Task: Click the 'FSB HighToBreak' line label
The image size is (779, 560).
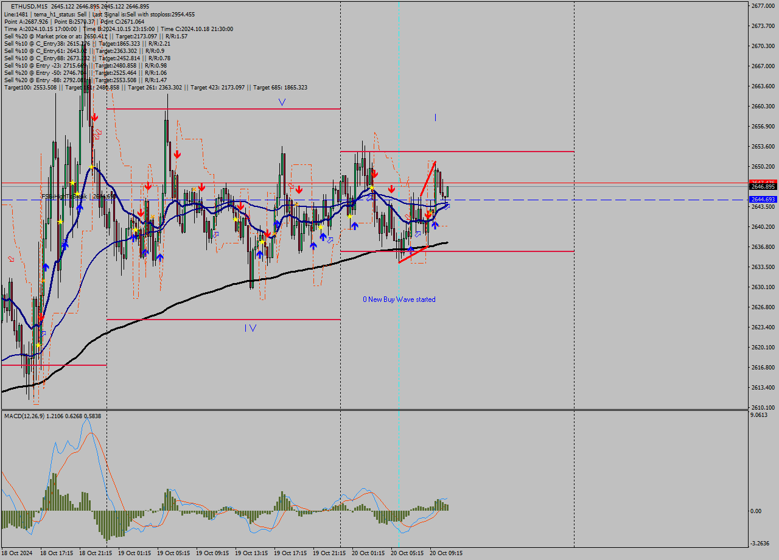Action: click(78, 196)
